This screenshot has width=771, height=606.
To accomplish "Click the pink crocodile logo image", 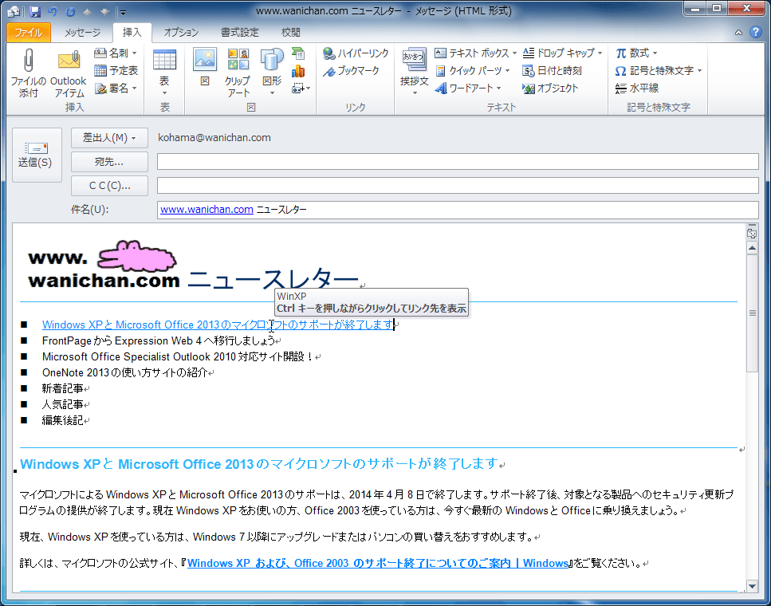I will click(x=136, y=256).
